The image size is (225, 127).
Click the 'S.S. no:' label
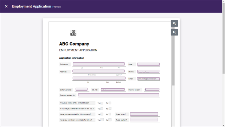(x=95, y=90)
